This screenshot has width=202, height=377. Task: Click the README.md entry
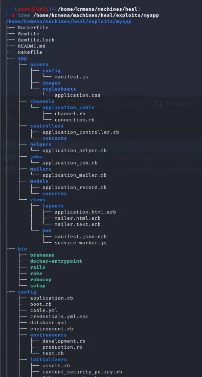click(x=32, y=46)
